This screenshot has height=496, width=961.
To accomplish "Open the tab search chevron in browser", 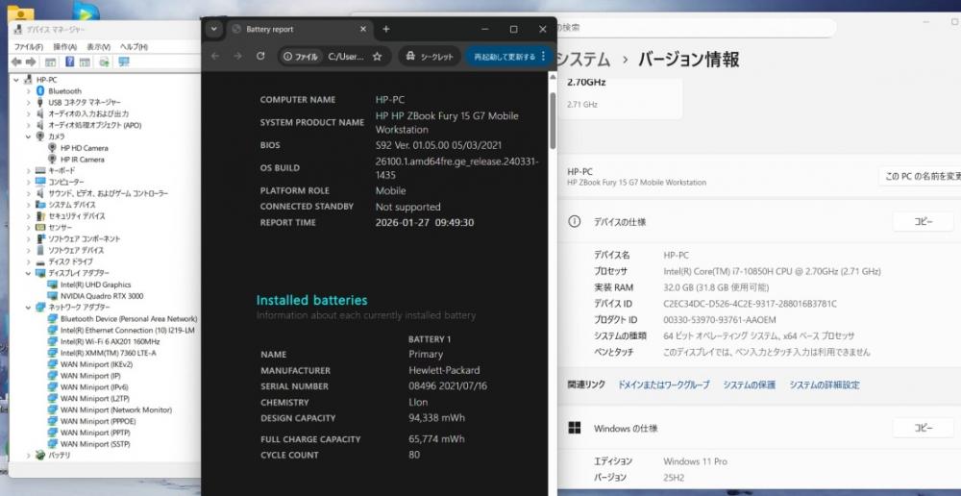I will (213, 29).
